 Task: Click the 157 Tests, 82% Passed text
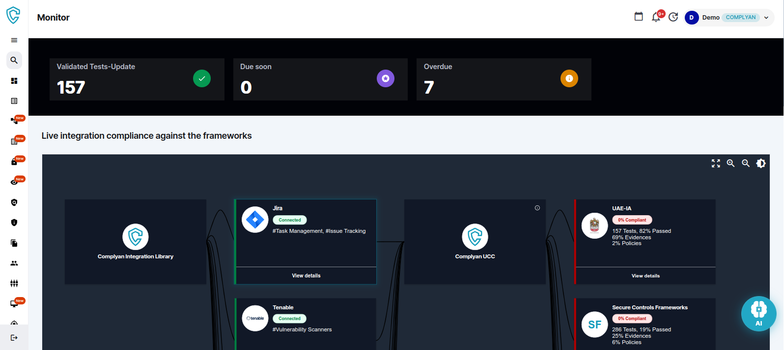[642, 231]
